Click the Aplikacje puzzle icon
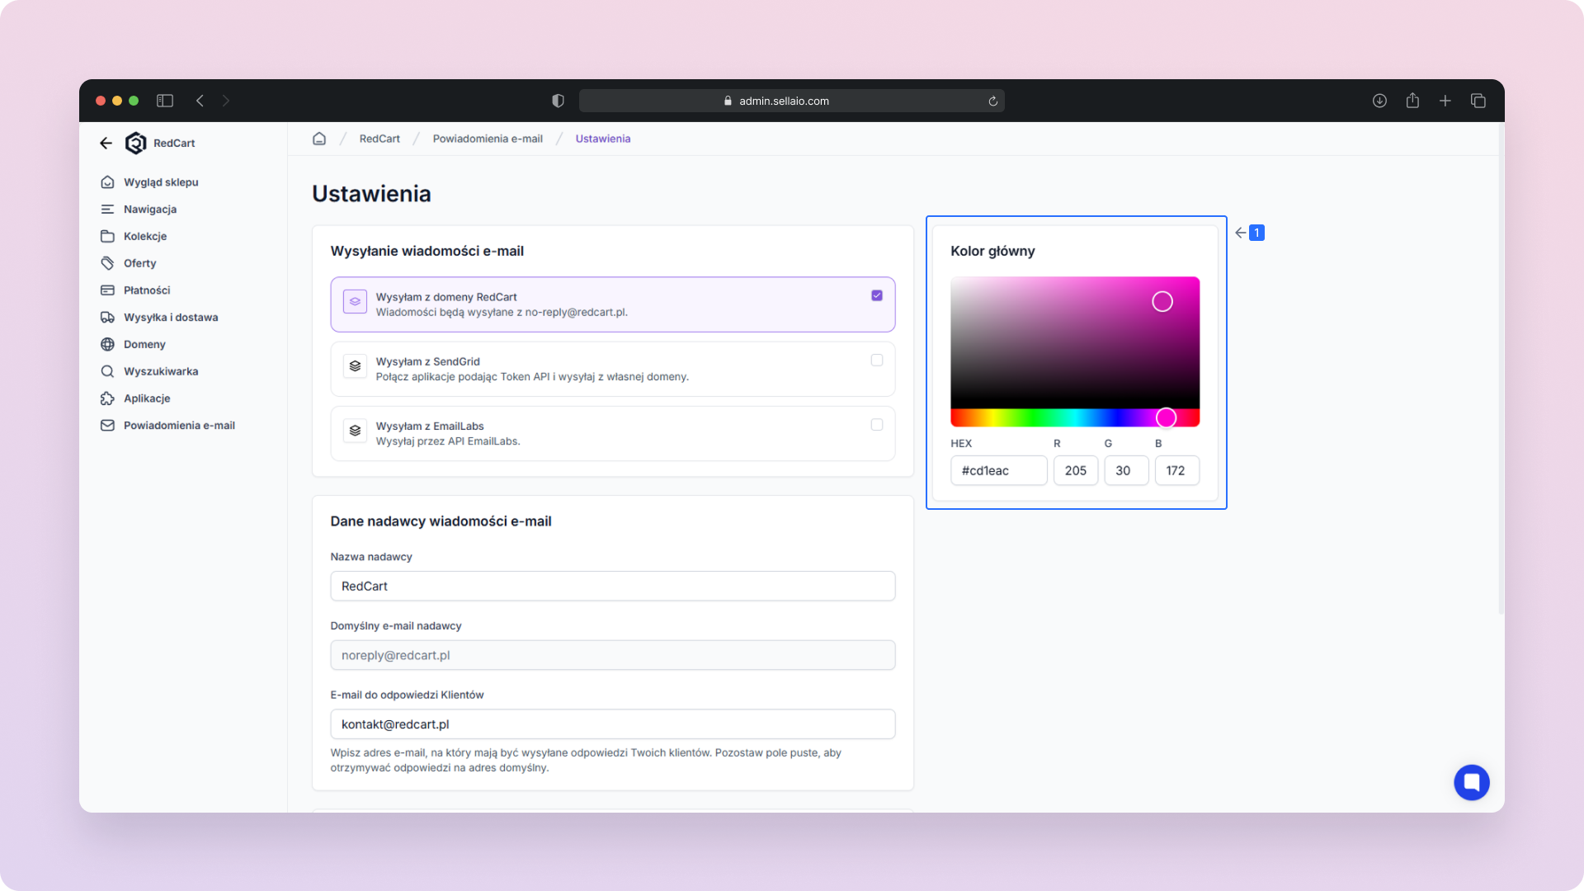The height and width of the screenshot is (891, 1584). point(107,398)
